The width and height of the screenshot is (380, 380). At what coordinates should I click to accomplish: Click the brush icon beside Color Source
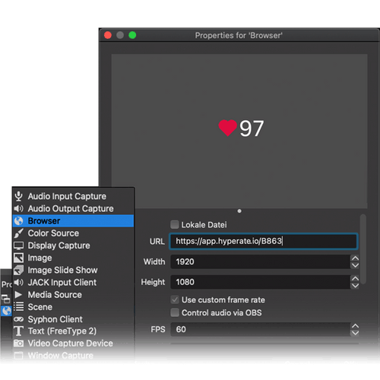click(x=18, y=233)
